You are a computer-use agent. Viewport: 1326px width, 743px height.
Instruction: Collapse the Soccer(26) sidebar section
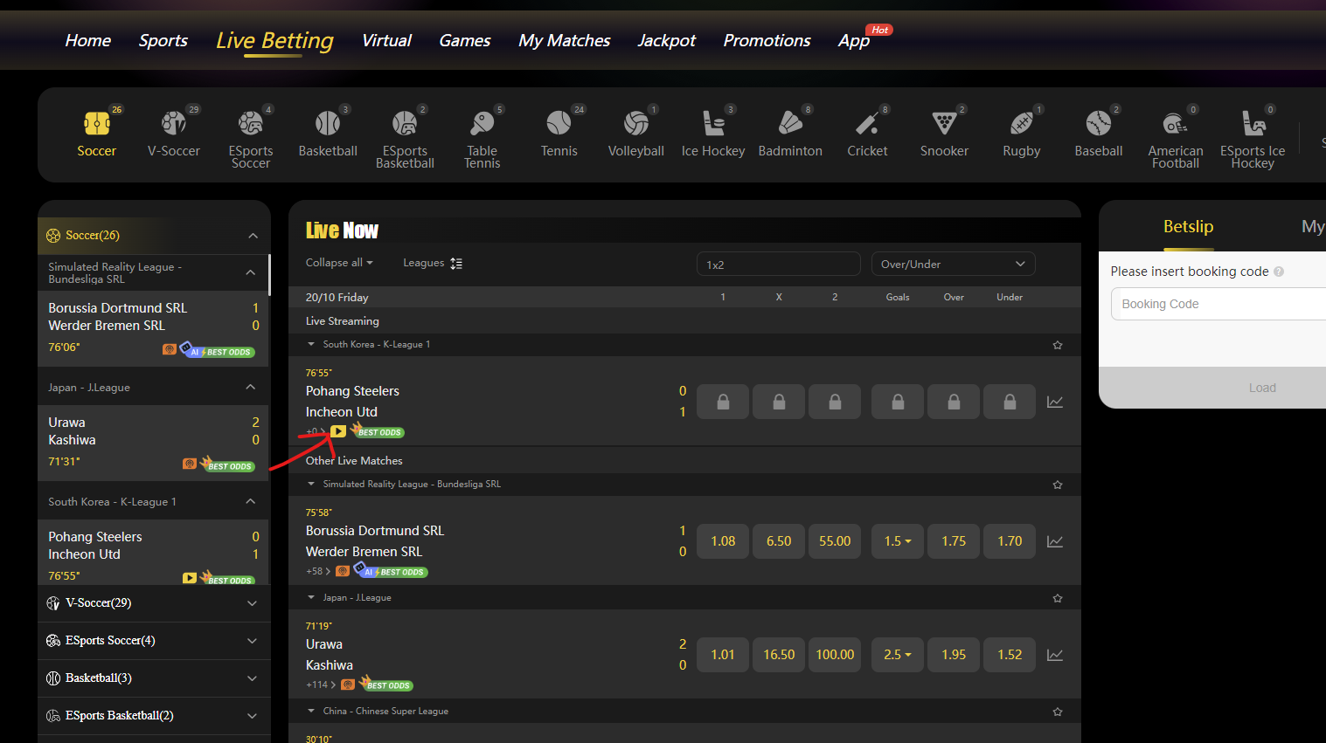[253, 236]
